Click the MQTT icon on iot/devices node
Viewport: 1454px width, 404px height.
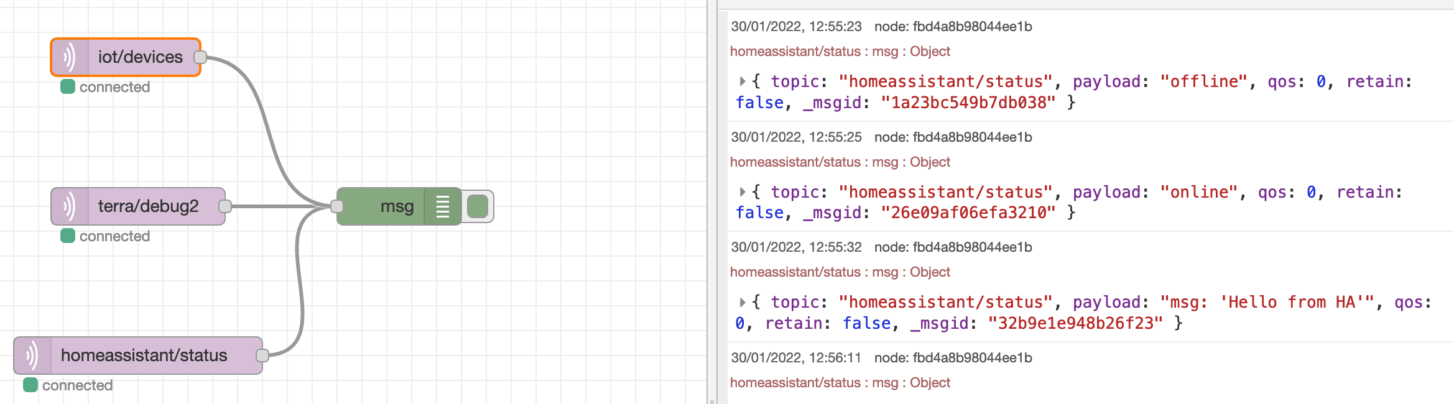coord(70,57)
